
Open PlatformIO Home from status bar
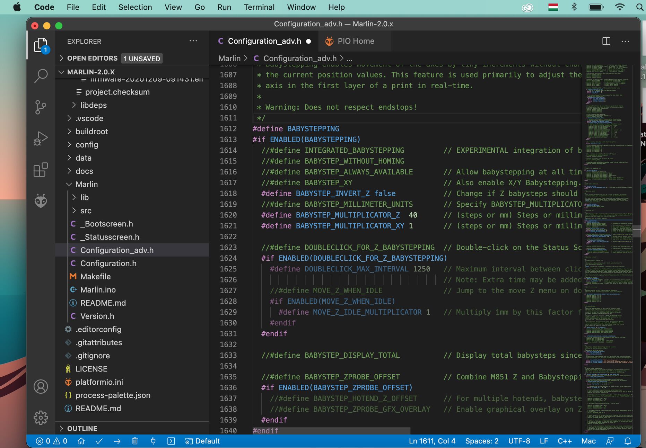[81, 441]
